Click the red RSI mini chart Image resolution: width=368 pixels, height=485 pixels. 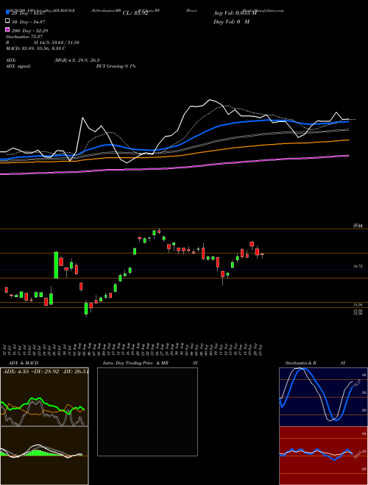click(x=323, y=456)
